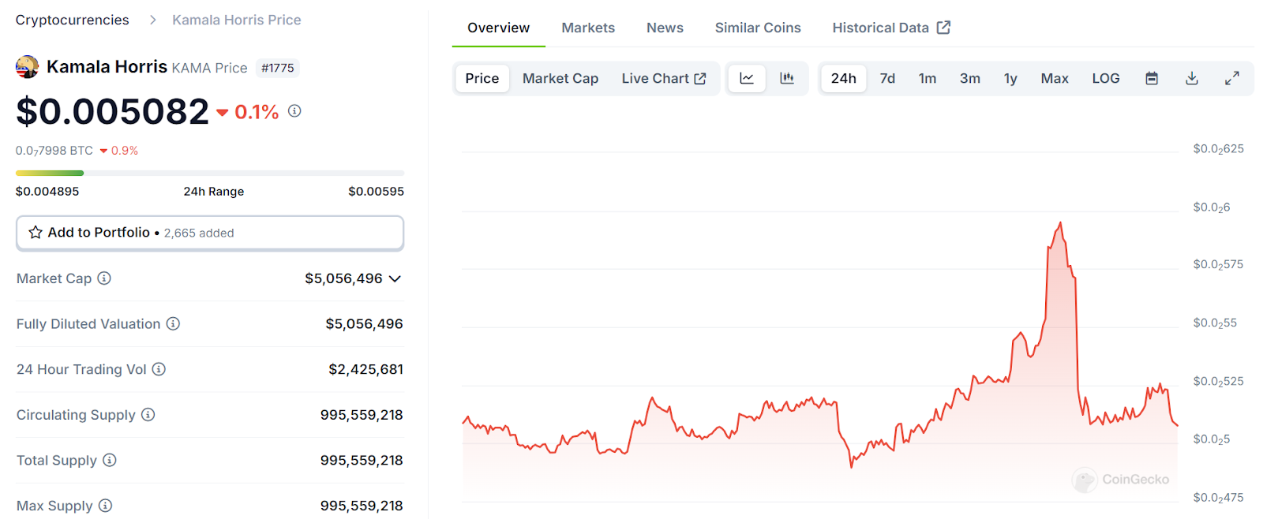
Task: Open the Overview tab
Action: [499, 28]
